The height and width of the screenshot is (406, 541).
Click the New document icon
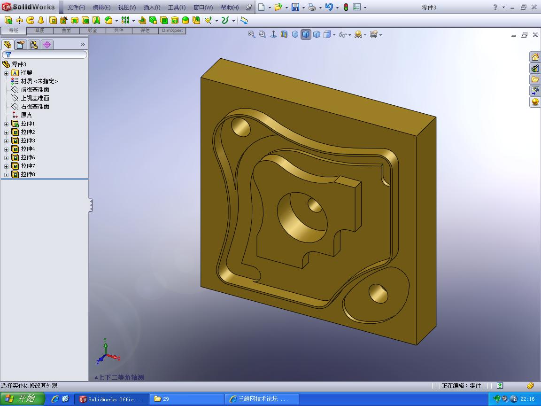click(262, 7)
